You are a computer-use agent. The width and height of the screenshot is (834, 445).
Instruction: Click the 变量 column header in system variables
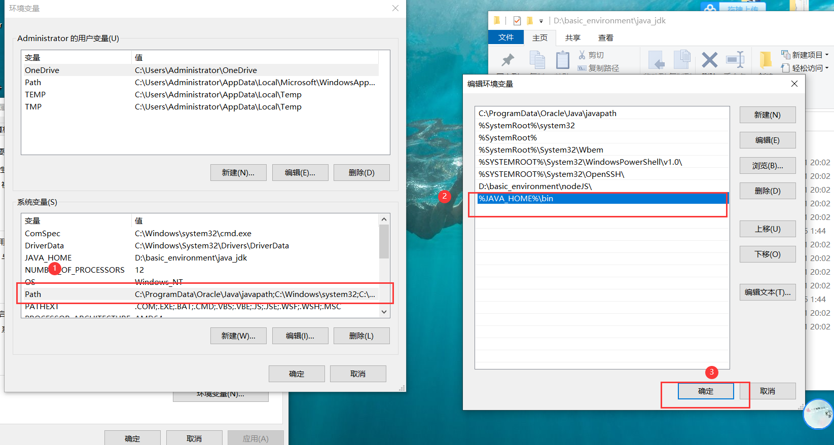[x=77, y=221]
